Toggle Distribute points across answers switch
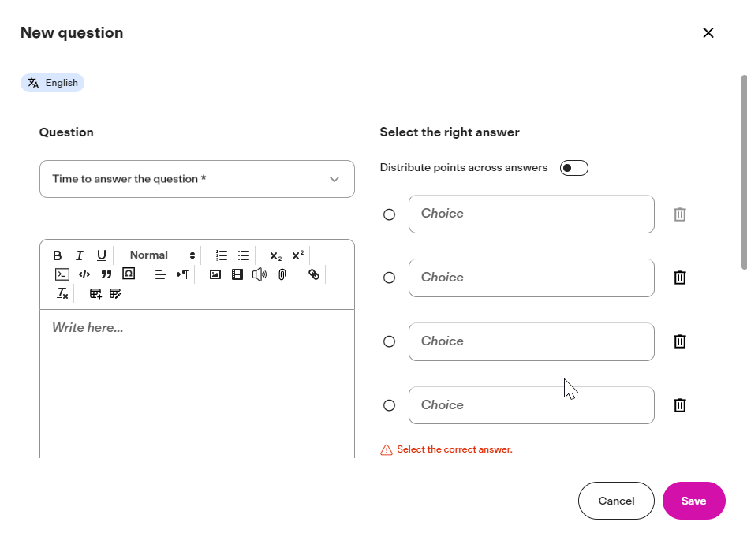747x533 pixels. click(x=574, y=168)
